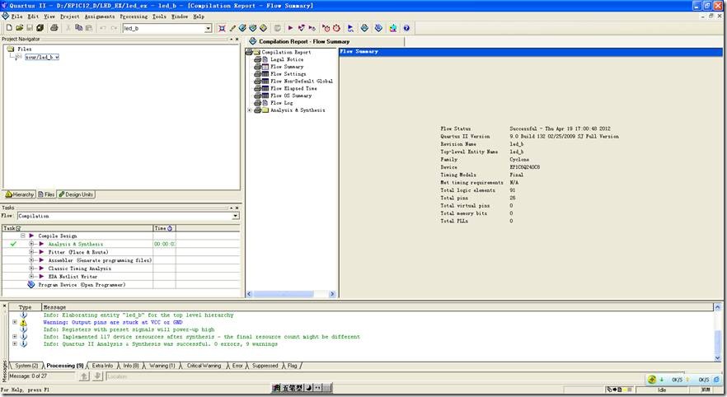Open the Assignments menu
The width and height of the screenshot is (727, 397).
[x=100, y=16]
